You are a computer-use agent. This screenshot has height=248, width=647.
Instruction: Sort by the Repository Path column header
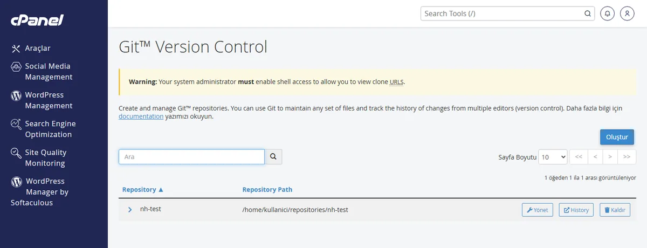point(267,190)
